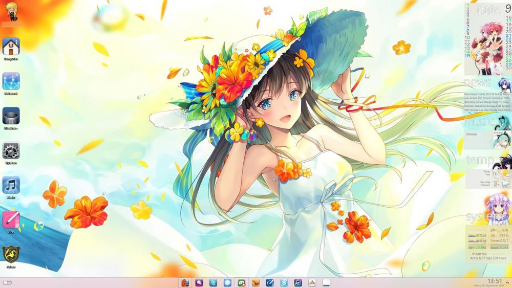Open the 'New Seven Deadly Sins TV Anime' headline
The height and width of the screenshot is (288, 512).
487,94
